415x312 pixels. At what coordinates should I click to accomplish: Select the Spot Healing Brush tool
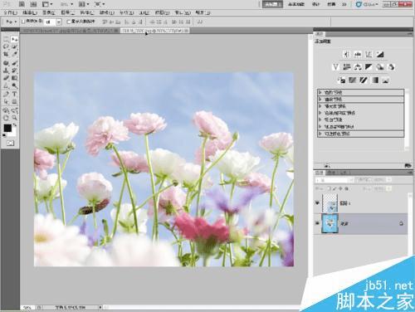[x=6, y=63]
